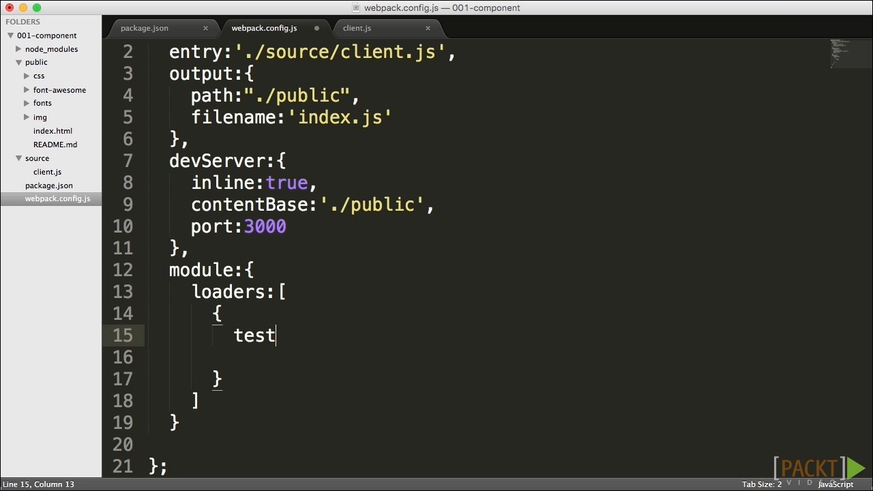The width and height of the screenshot is (873, 491).
Task: Click the 'devServer' key on line 7
Action: click(217, 162)
